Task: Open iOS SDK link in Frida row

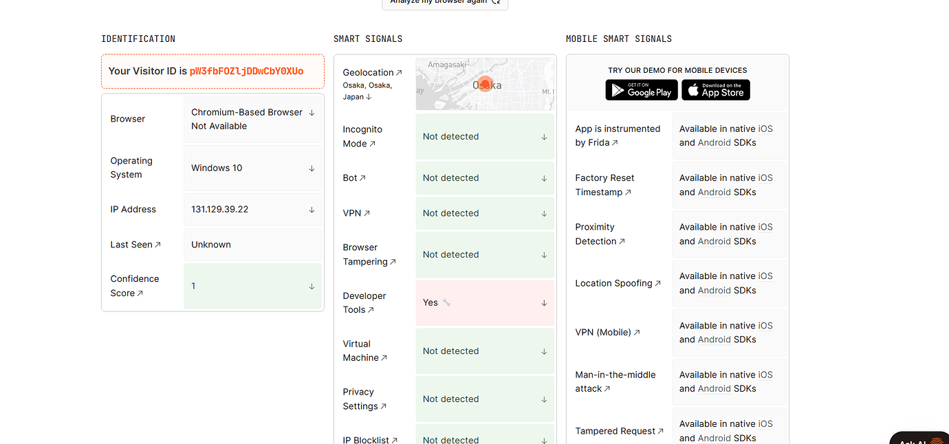Action: click(x=765, y=129)
